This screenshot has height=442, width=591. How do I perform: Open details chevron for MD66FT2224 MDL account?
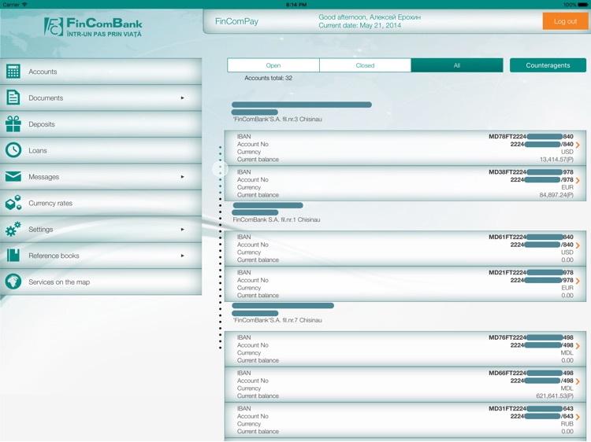coord(578,381)
